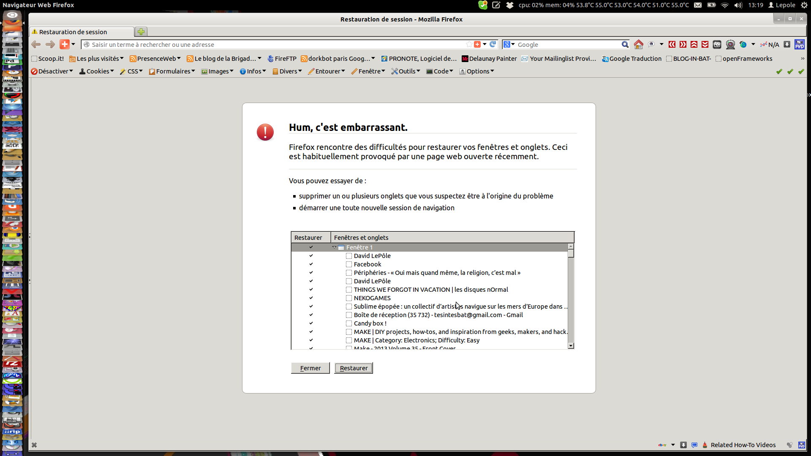
Task: Click the FVD video downloader icon
Action: (x=799, y=44)
